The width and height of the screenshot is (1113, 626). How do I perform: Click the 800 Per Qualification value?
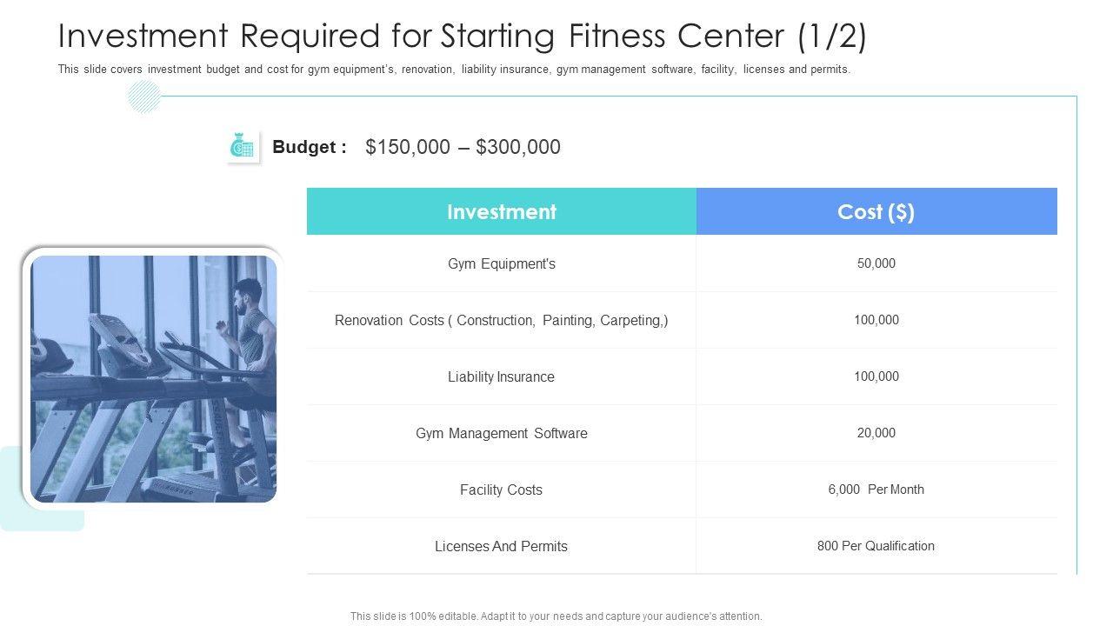pyautogui.click(x=876, y=546)
